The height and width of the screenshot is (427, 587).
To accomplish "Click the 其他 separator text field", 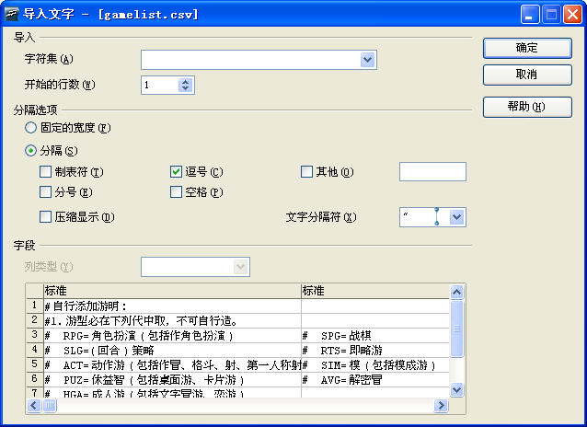I will (x=432, y=172).
